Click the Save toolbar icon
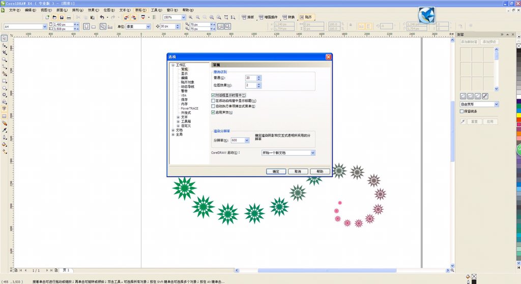The image size is (521, 284). pos(62,17)
